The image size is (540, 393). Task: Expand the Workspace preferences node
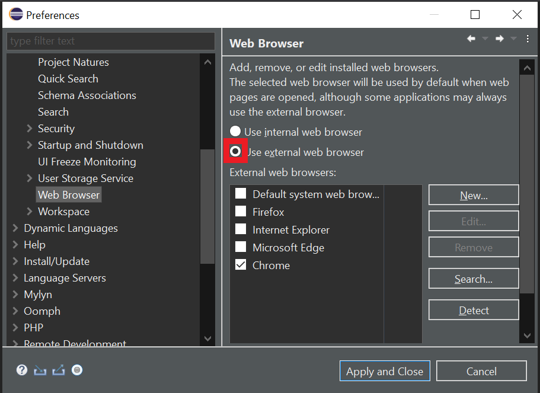pyautogui.click(x=29, y=211)
